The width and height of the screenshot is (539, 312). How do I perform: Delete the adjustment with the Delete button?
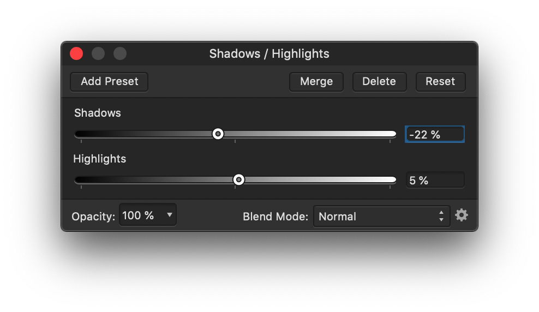pos(379,82)
